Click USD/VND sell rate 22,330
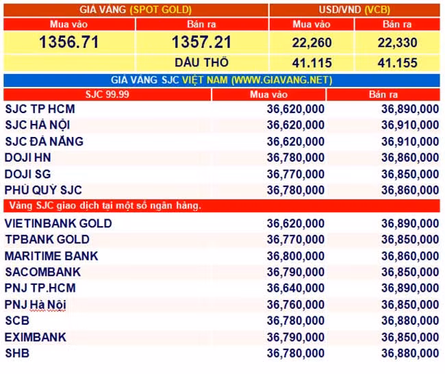Image resolution: width=445 pixels, height=374 pixels. pos(397,42)
